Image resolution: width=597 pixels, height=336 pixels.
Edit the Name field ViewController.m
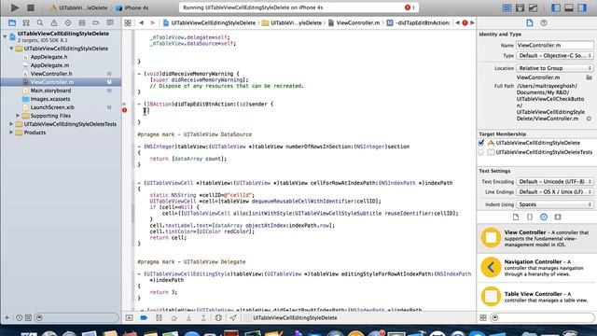(554, 45)
